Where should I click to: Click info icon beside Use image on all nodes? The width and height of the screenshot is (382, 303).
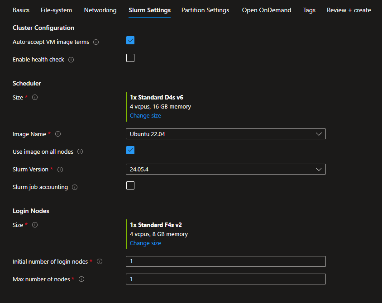click(x=80, y=152)
